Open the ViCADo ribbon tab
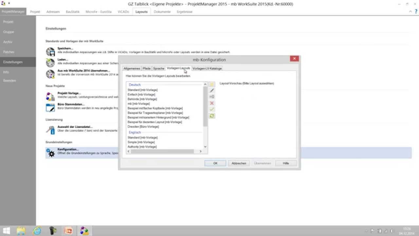This screenshot has height=236, width=419. click(123, 11)
